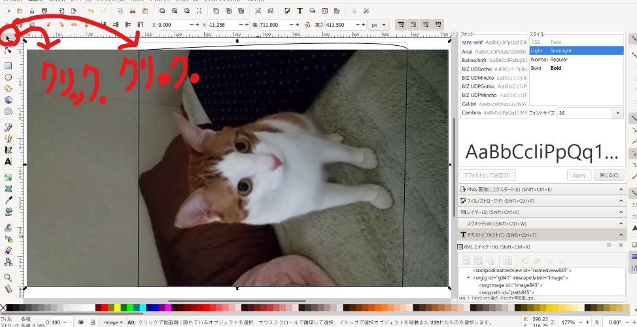Collapse the PNG export panel

pos(621,189)
